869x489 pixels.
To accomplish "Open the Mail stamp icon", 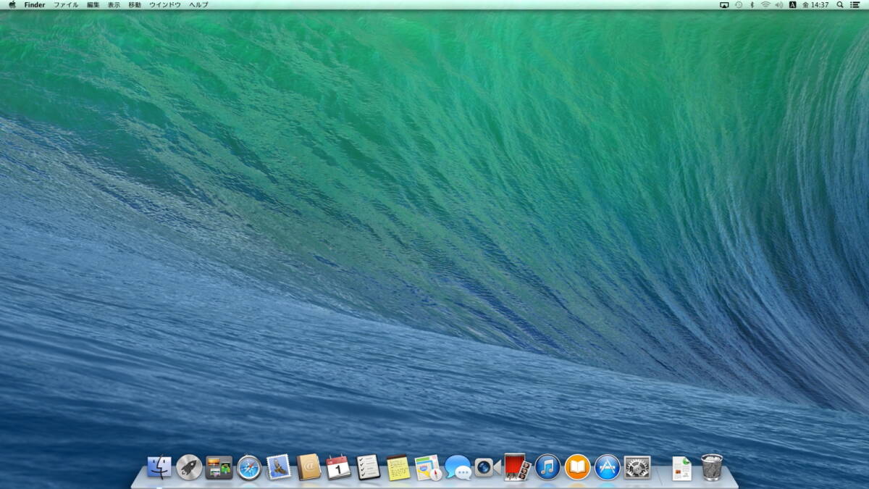I will (279, 467).
